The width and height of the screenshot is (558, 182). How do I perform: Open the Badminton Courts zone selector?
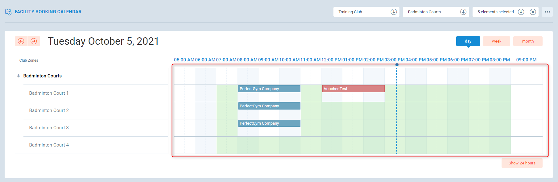pyautogui.click(x=430, y=12)
